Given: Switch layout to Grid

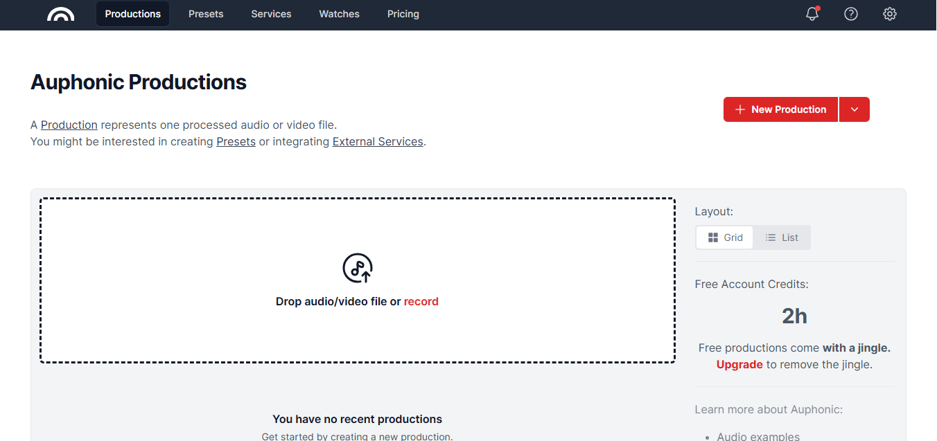Looking at the screenshot, I should tap(725, 237).
